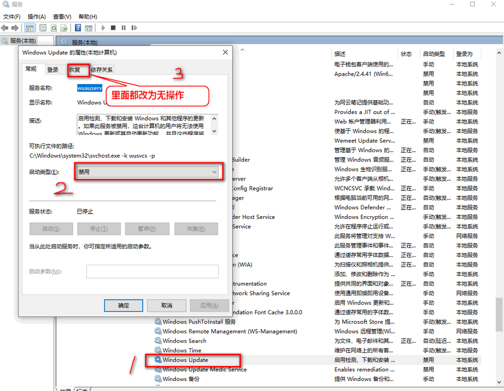Click the Stop Service square icon

click(113, 28)
